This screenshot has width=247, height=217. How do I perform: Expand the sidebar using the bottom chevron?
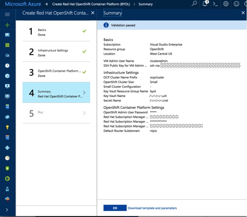[x=7, y=210]
